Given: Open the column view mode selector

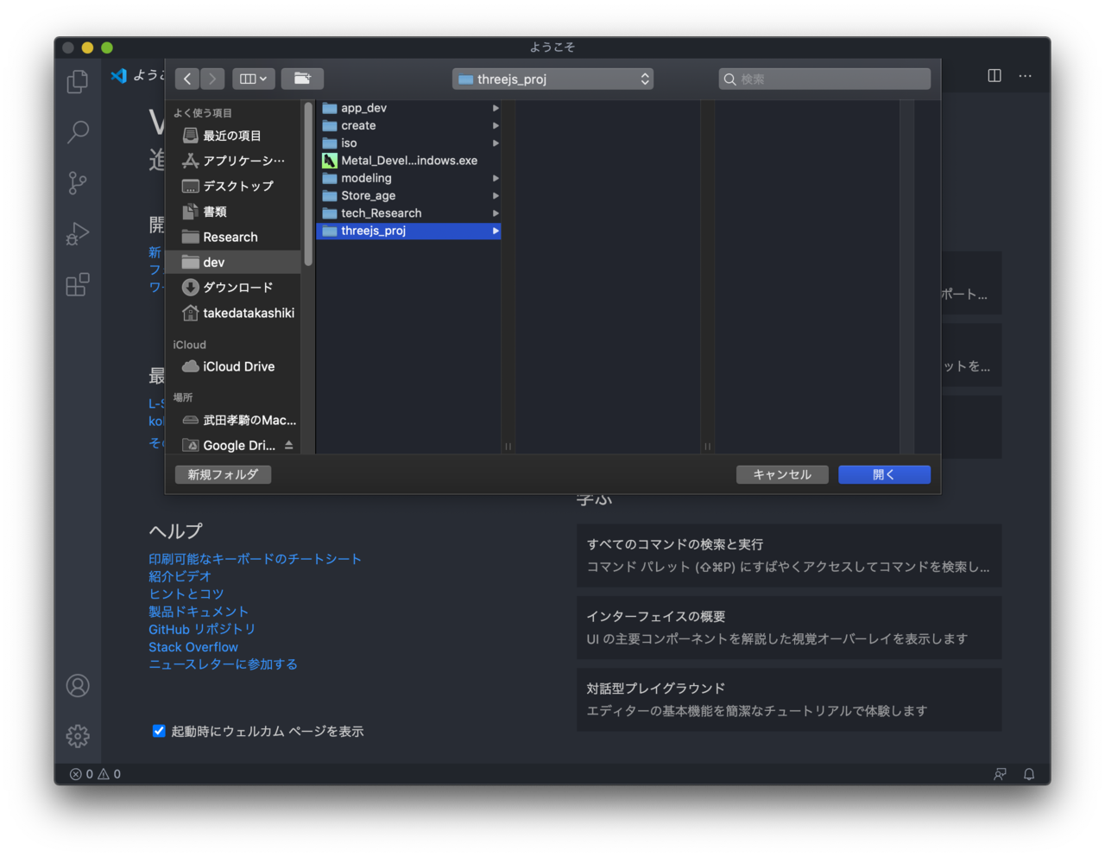Looking at the screenshot, I should click(x=253, y=79).
